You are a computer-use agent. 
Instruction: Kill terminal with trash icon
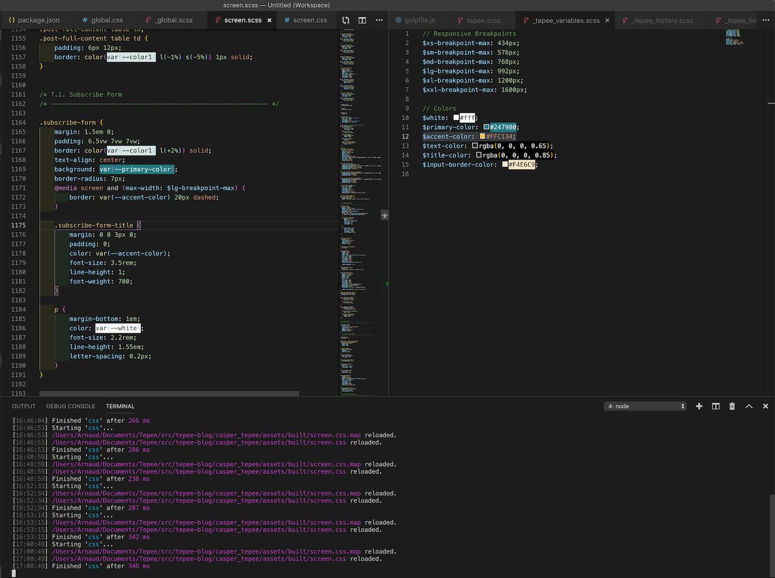pyautogui.click(x=732, y=406)
